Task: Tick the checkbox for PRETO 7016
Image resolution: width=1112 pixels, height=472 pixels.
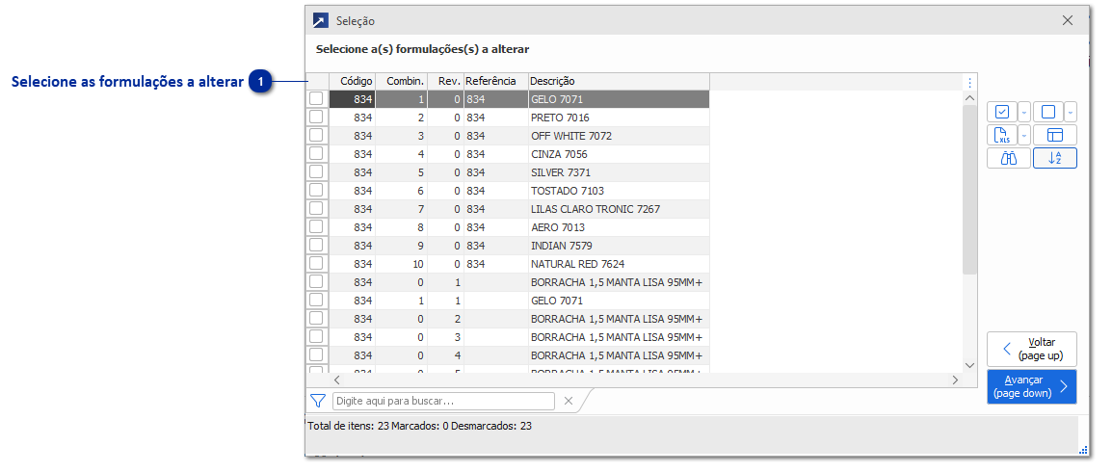Action: [x=316, y=117]
